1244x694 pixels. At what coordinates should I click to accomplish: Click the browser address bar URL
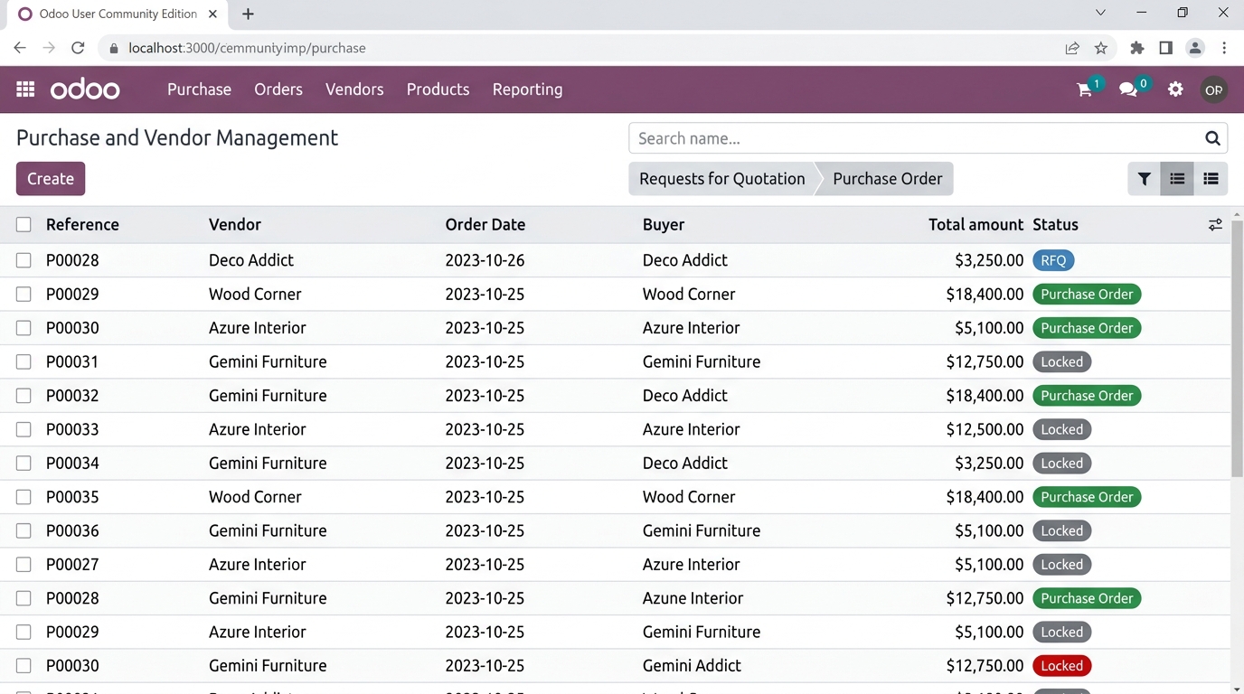click(247, 48)
